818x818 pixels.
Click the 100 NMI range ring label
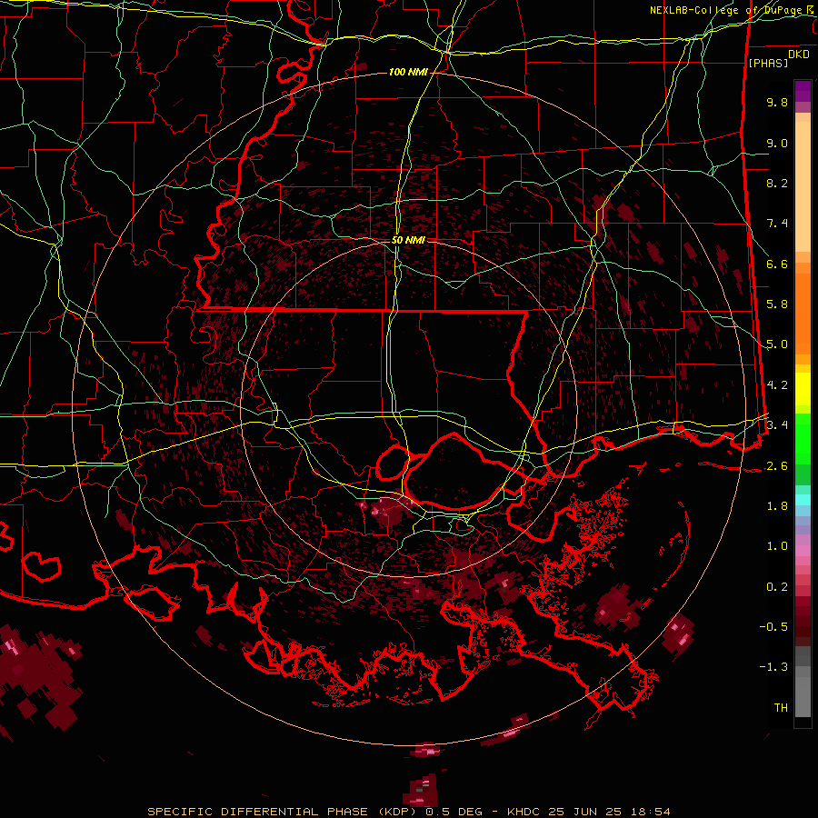pyautogui.click(x=407, y=72)
